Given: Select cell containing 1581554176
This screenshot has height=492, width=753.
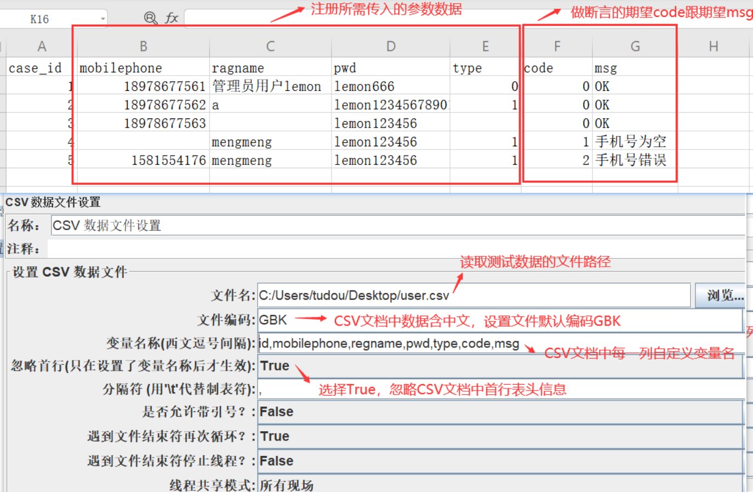Looking at the screenshot, I should click(x=143, y=160).
